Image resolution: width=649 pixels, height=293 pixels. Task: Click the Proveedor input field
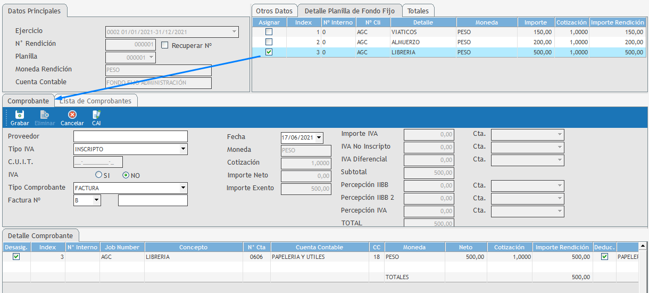point(130,136)
